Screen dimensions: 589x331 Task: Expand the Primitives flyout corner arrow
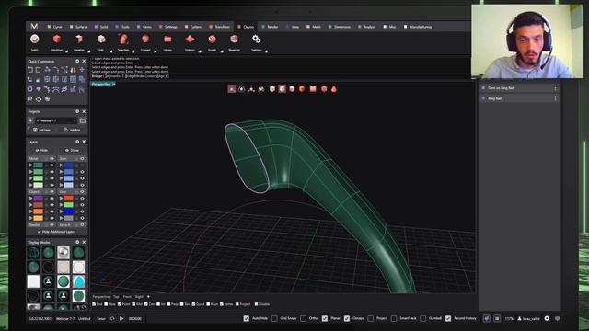(66, 51)
